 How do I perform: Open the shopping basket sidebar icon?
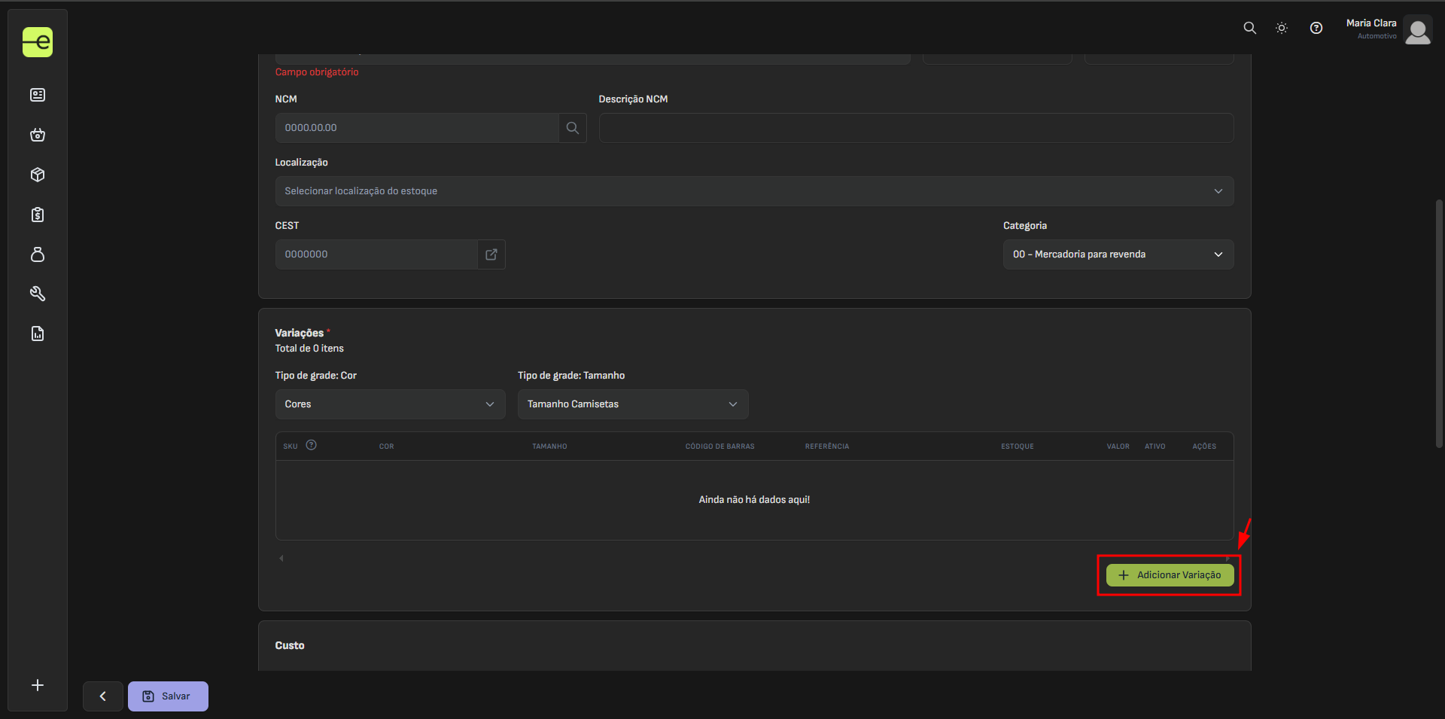[38, 135]
